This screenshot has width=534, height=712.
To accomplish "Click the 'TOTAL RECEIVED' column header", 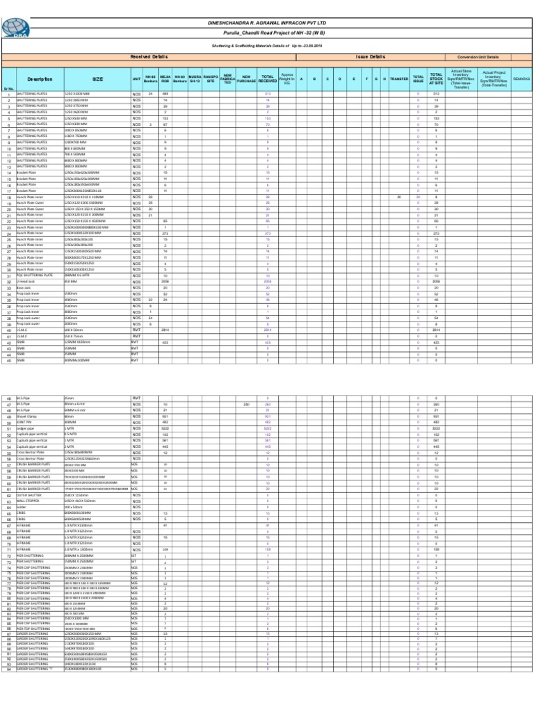I will coord(268,79).
